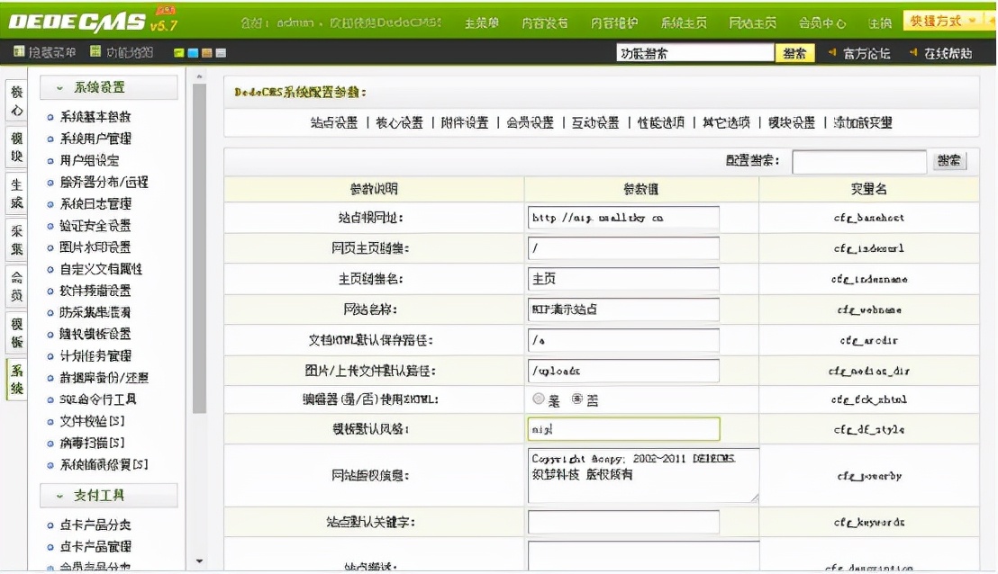Switch to the 核心设置 config tab
998x574 pixels.
(399, 122)
